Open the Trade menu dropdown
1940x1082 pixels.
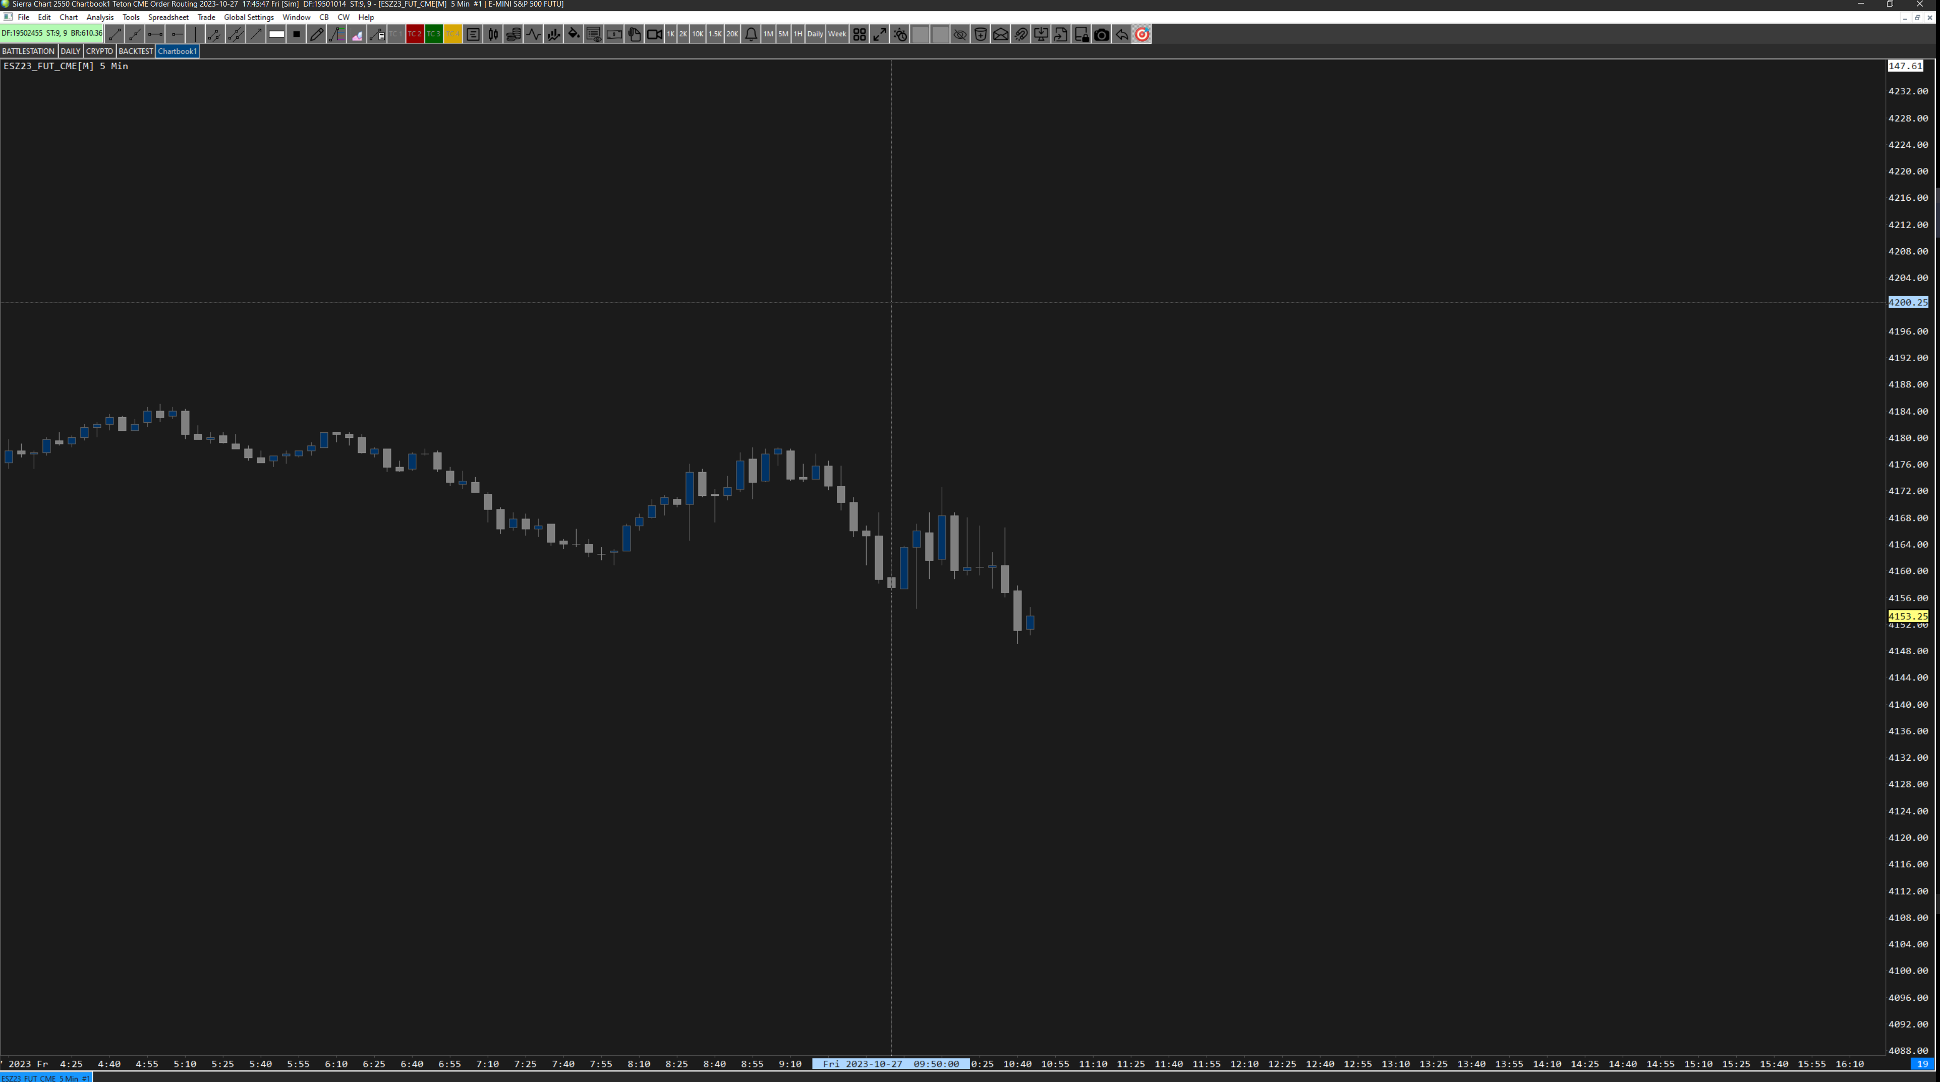click(206, 17)
